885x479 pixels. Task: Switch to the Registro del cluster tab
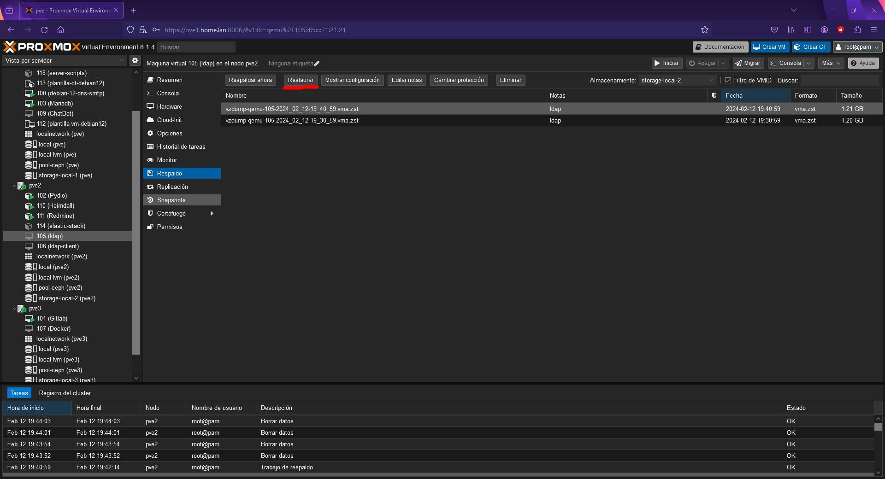(65, 393)
